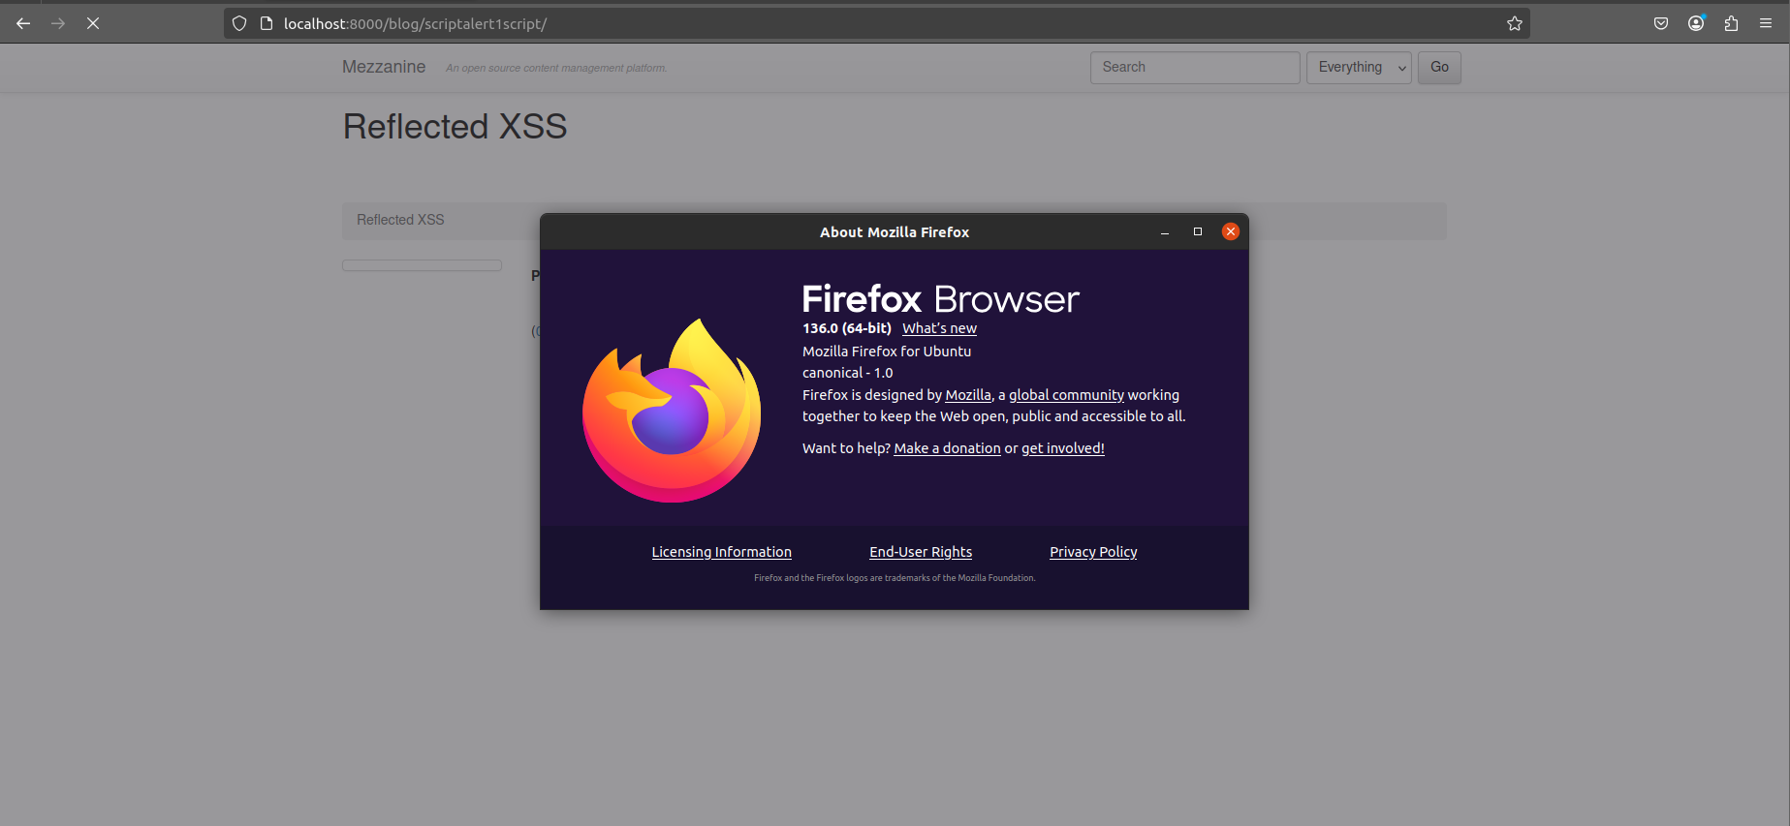Click the open source content management tagline
The height and width of the screenshot is (826, 1790).
tap(556, 68)
